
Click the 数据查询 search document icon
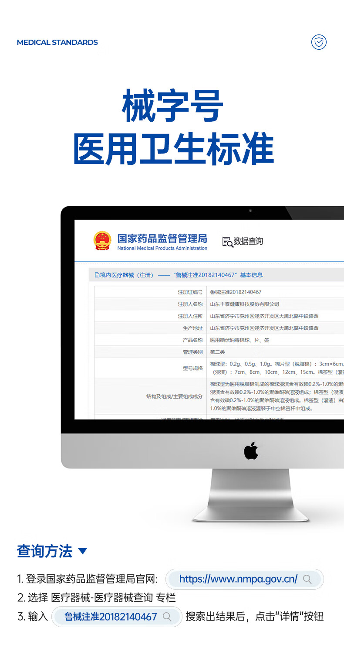coord(228,242)
